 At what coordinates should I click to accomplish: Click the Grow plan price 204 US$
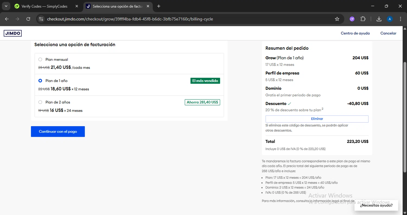(x=360, y=58)
